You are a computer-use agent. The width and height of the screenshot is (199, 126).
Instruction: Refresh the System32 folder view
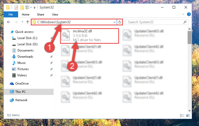coord(120,22)
